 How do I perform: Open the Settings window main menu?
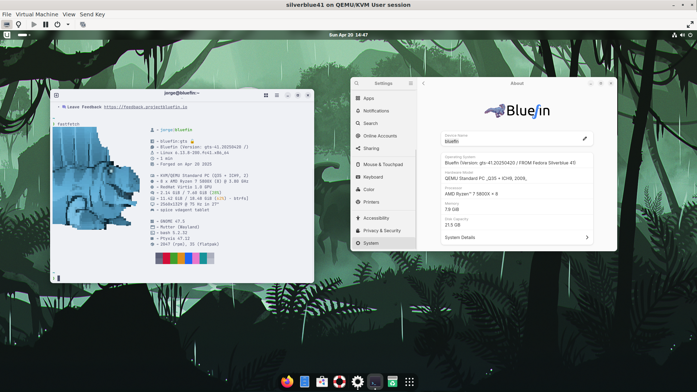coord(411,83)
